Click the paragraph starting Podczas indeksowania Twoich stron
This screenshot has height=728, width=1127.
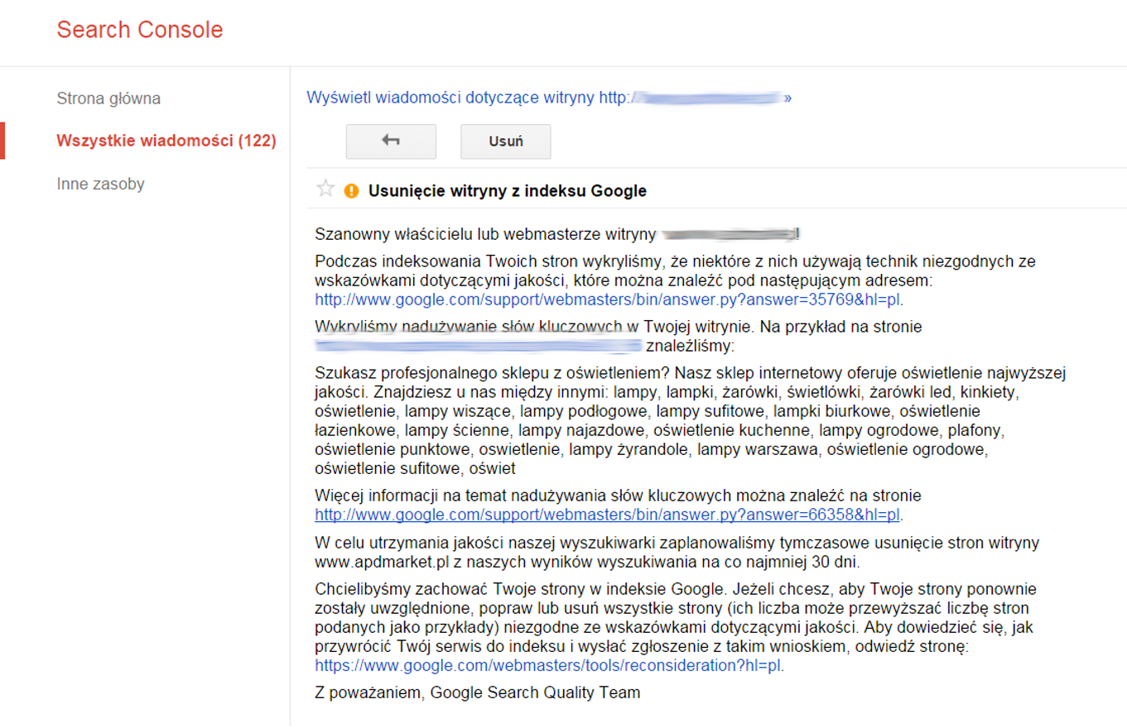pyautogui.click(x=675, y=280)
